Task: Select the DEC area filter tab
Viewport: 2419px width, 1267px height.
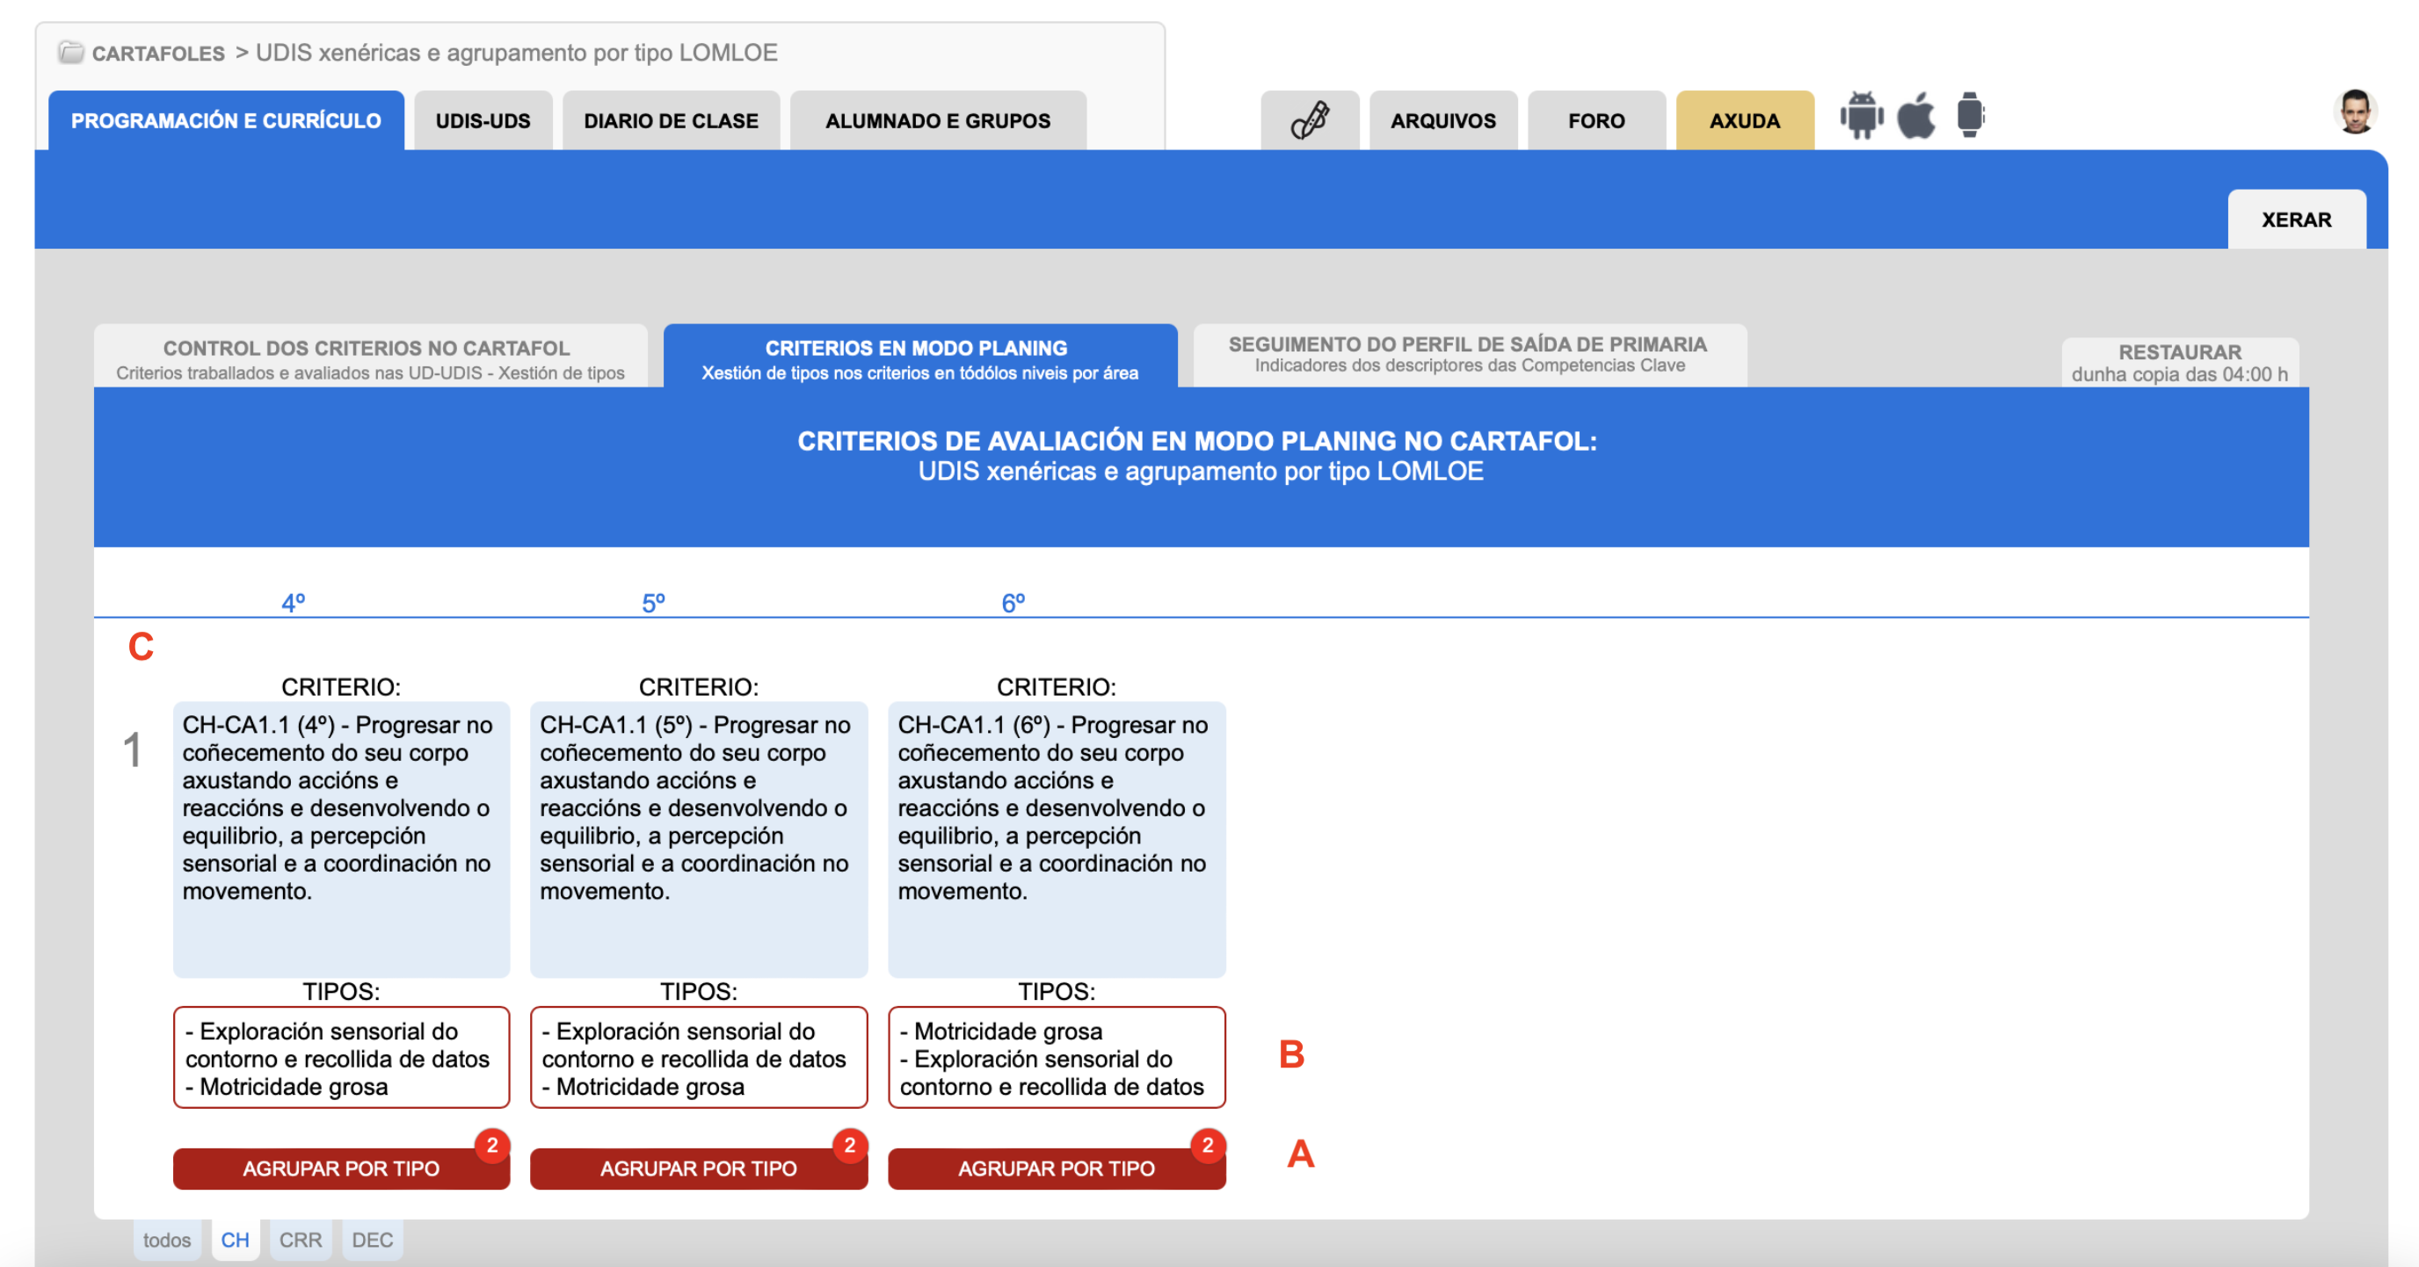Action: 372,1240
